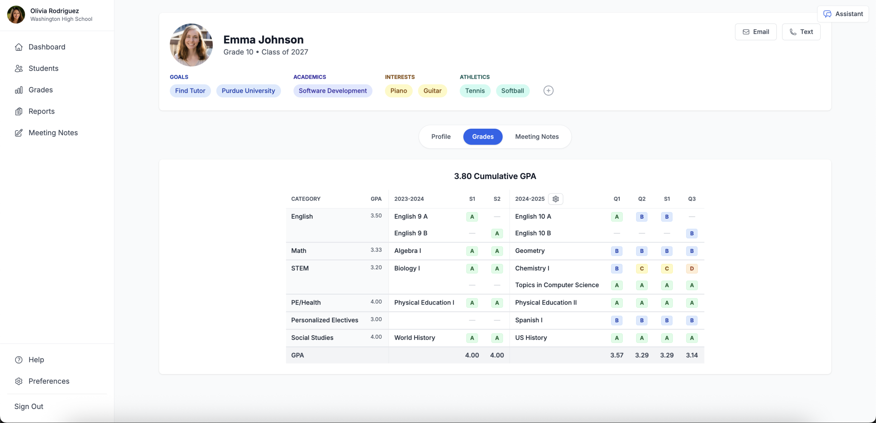Open the Assistant chat icon
The width and height of the screenshot is (876, 423).
[827, 14]
